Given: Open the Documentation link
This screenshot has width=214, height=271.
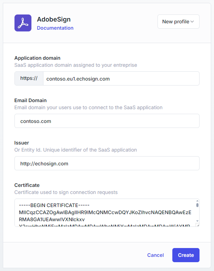Looking at the screenshot, I should coord(55,28).
